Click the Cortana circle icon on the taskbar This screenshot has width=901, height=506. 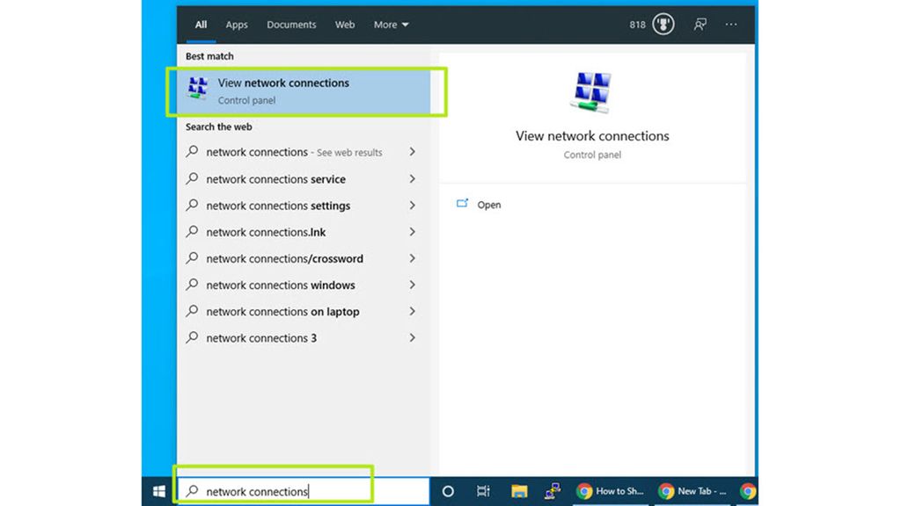pos(447,490)
